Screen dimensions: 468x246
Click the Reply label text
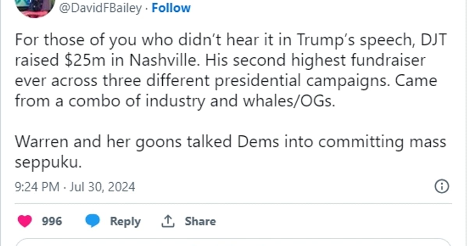[x=125, y=221]
